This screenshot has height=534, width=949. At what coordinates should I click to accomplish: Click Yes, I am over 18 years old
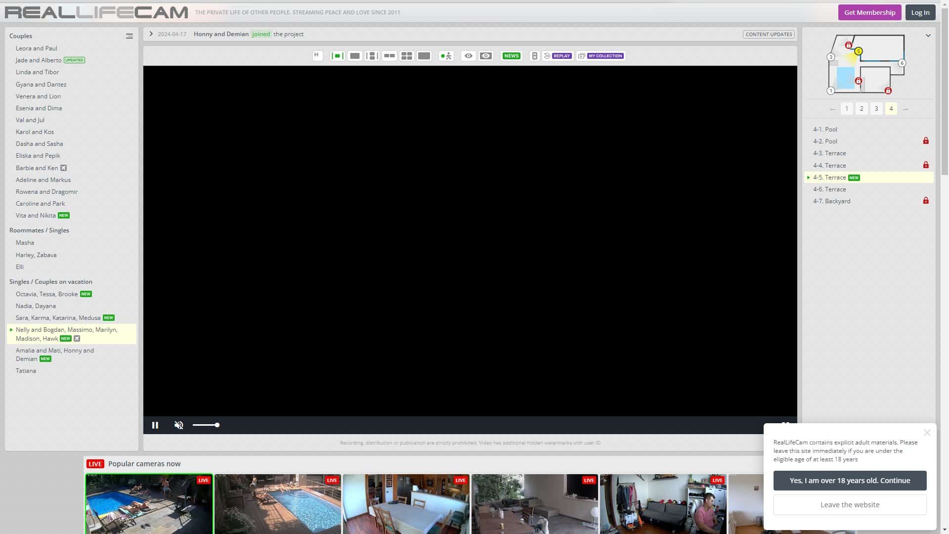tap(850, 480)
